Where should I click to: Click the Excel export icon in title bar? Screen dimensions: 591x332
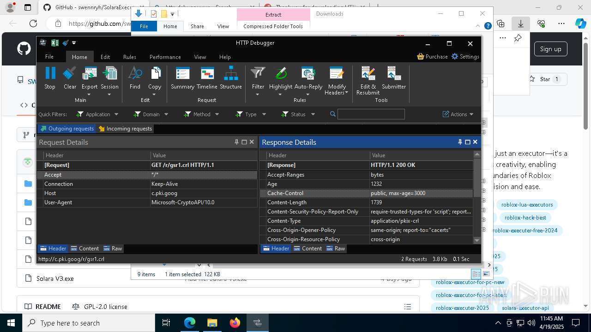click(54, 43)
